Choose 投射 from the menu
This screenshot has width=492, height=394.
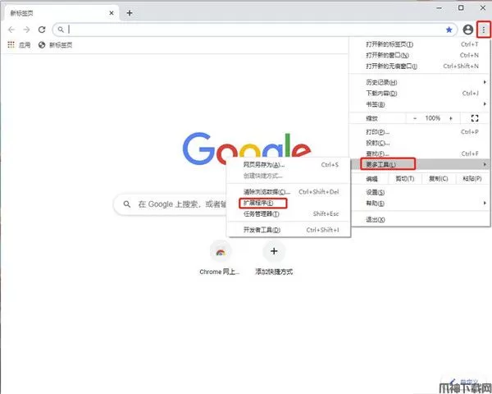click(420, 143)
